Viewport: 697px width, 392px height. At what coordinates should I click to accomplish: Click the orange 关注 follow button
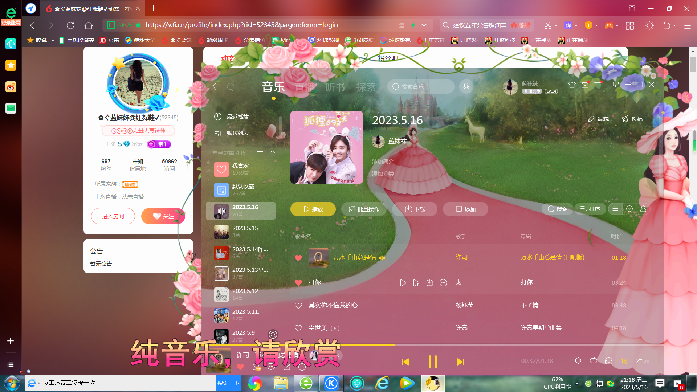click(x=163, y=216)
